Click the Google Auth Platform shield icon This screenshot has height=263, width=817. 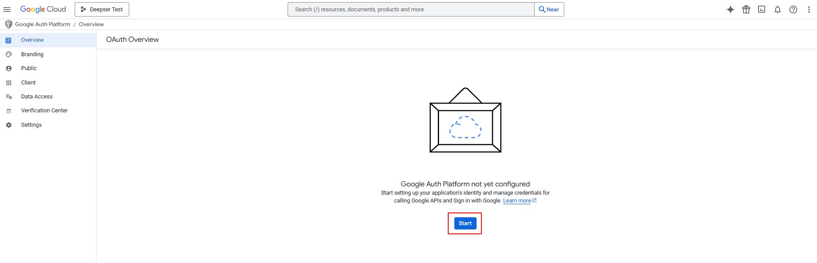tap(8, 24)
